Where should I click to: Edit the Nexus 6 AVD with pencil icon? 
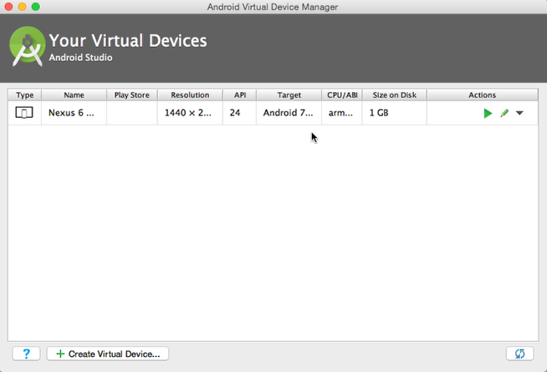coord(504,113)
